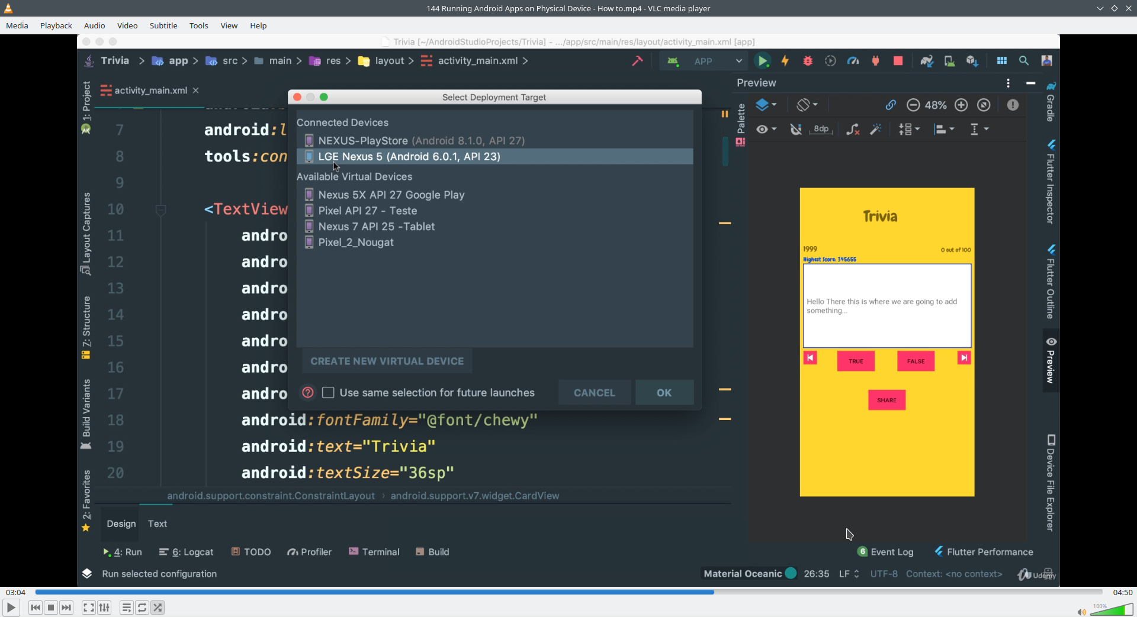Open the VLC Playback menu

tap(56, 25)
